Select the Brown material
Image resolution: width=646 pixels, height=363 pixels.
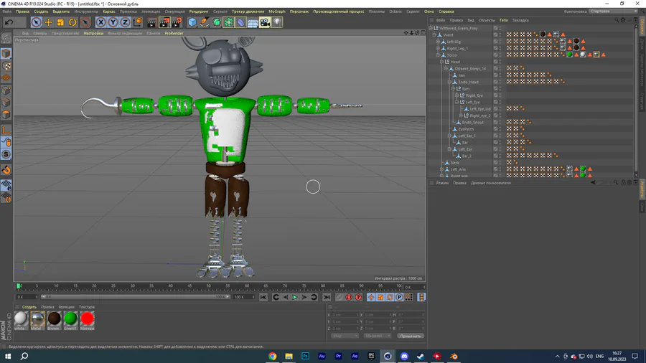point(54,319)
